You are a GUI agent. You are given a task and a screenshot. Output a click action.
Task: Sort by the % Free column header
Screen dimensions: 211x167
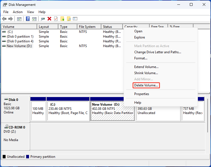(x=181, y=26)
